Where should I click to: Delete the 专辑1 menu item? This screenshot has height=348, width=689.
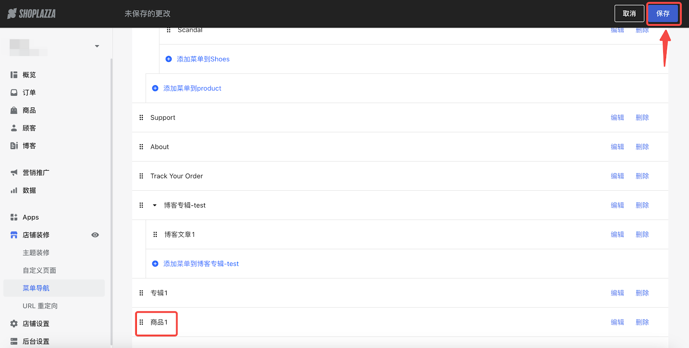click(642, 293)
